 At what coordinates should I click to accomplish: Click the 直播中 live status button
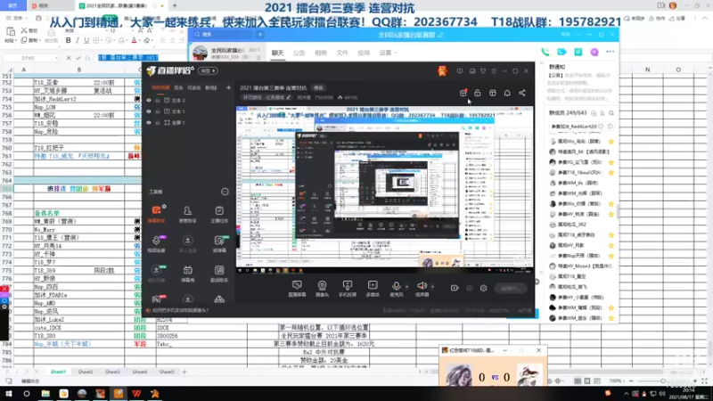click(511, 288)
